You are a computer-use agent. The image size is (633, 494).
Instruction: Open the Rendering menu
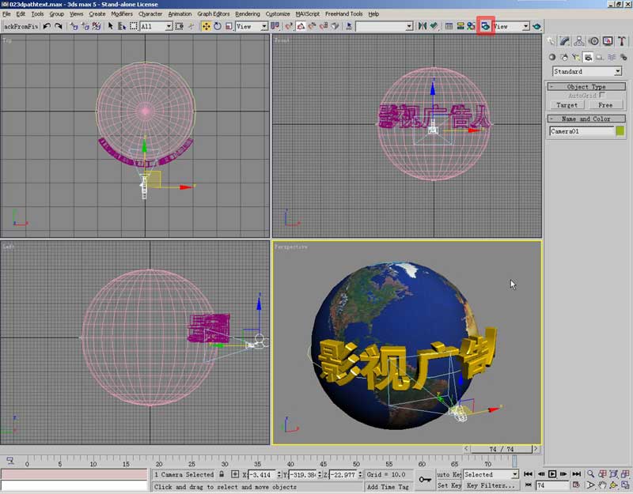click(x=247, y=13)
